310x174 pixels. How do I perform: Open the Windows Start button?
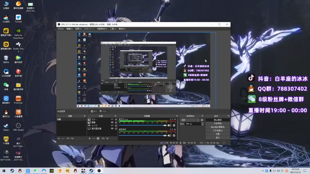pos(4,171)
